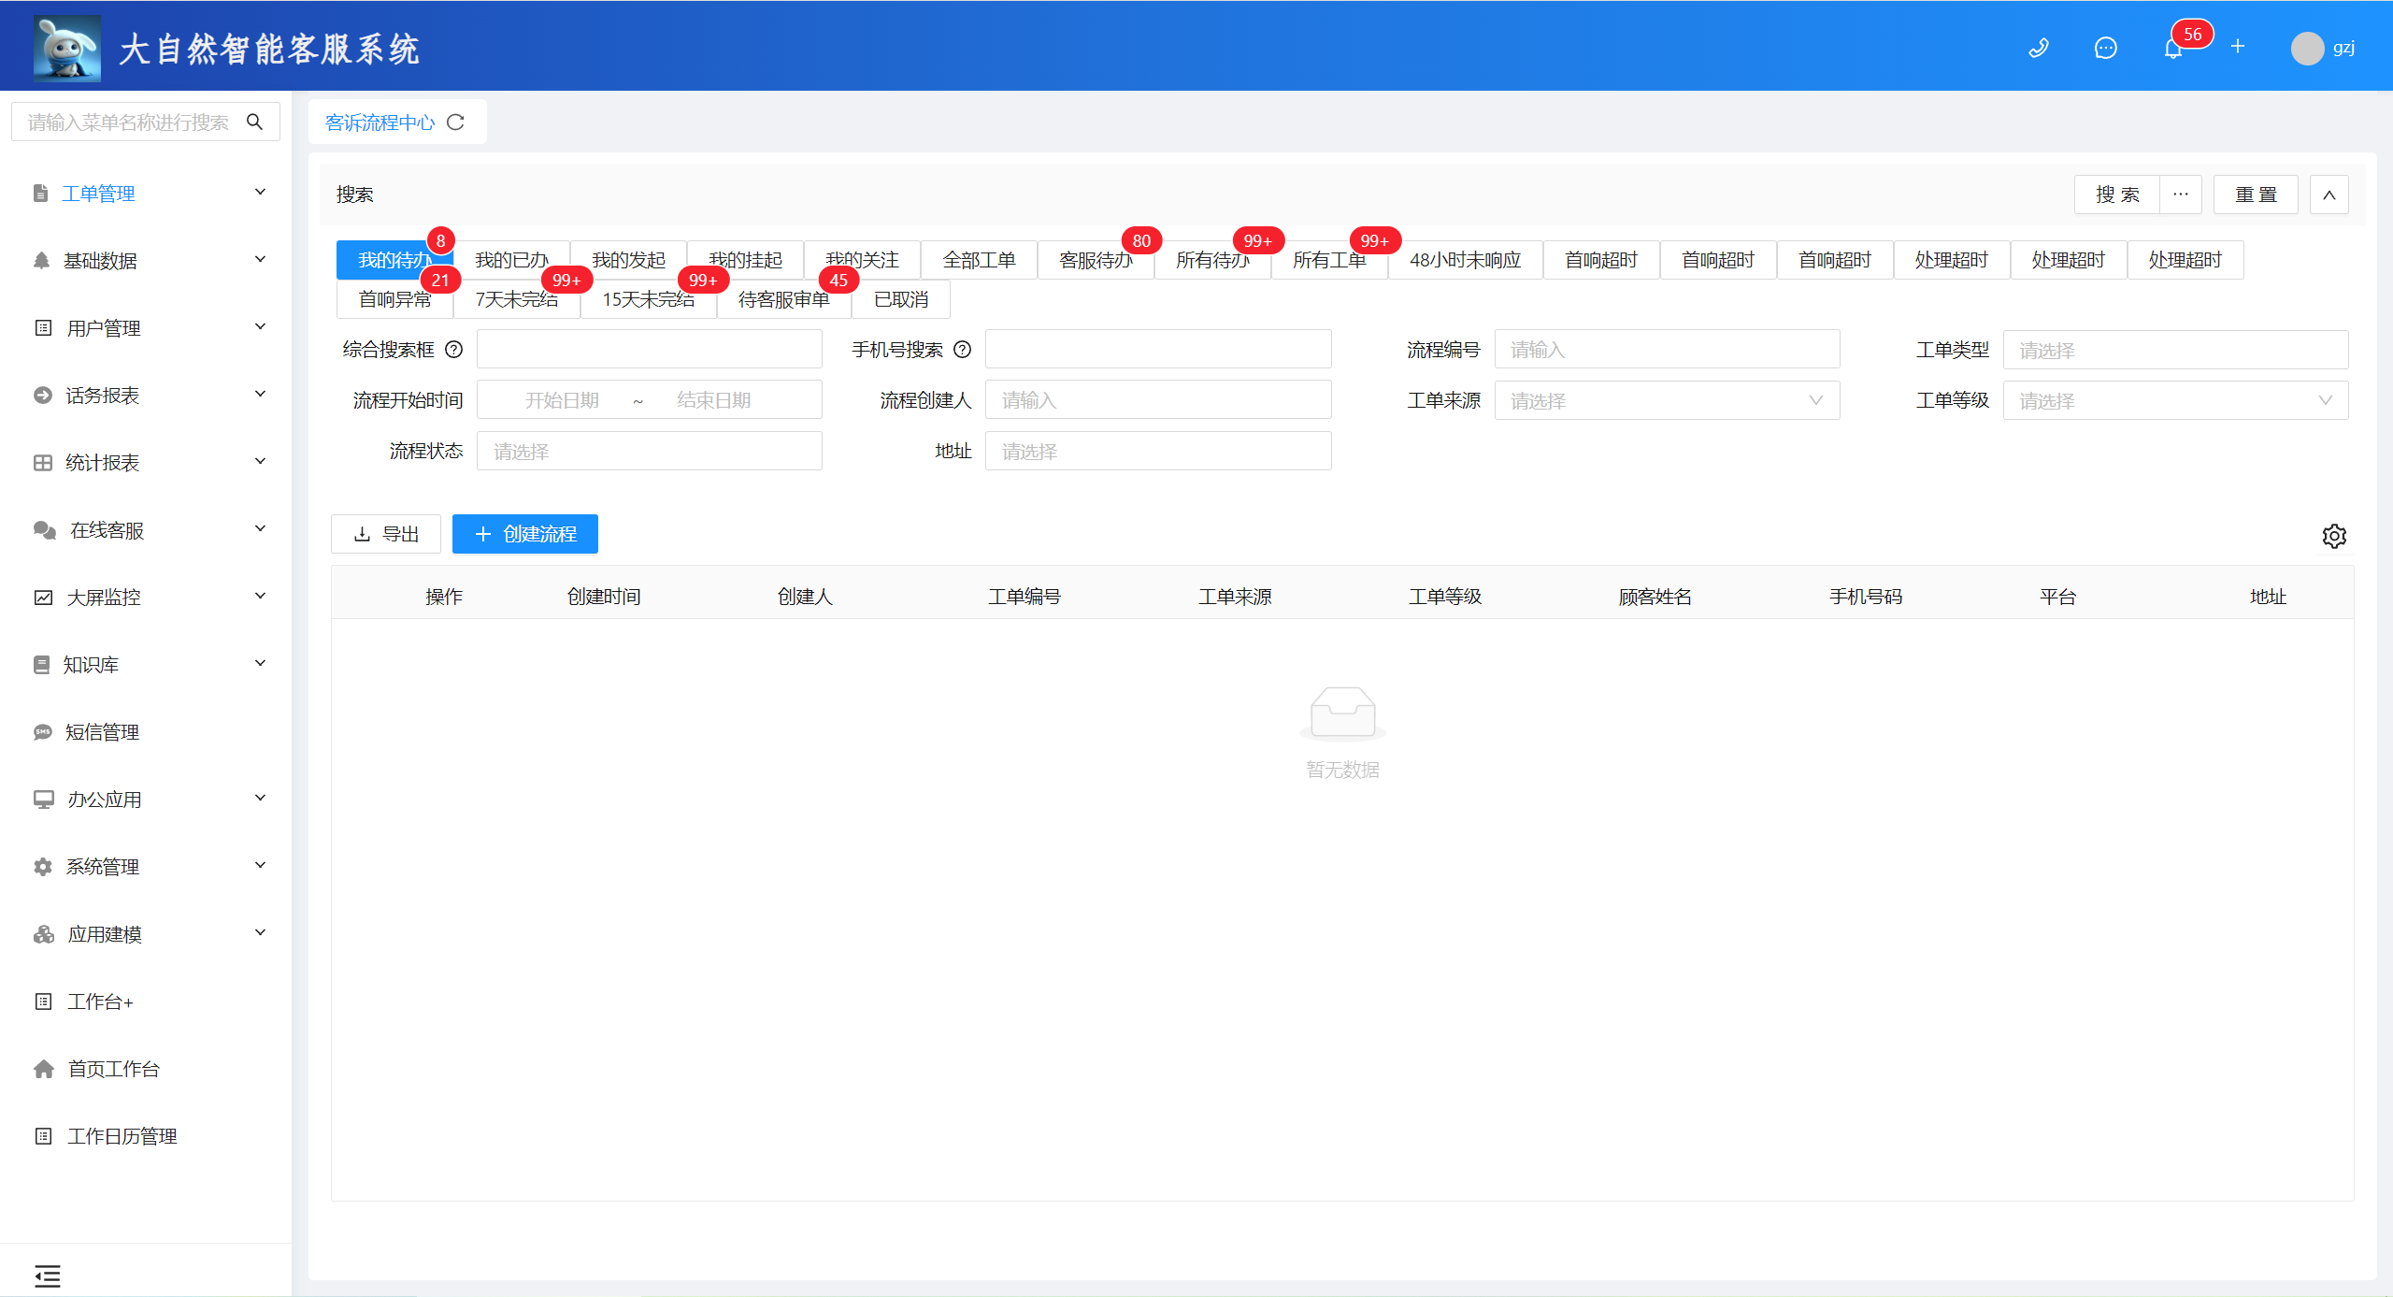The height and width of the screenshot is (1297, 2393).
Task: Switch to the 48小时未响应 tab
Action: pos(1465,260)
